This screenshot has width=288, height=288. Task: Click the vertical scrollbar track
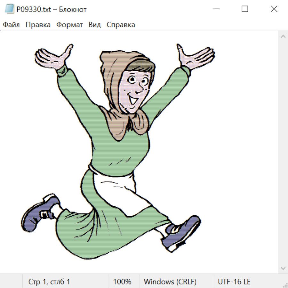click(283, 152)
